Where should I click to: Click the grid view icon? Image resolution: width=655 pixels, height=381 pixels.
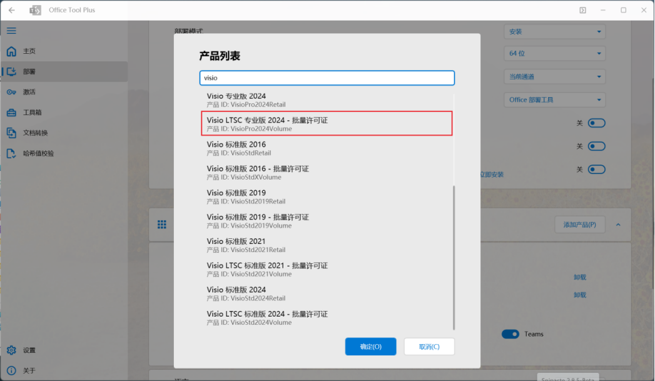162,225
